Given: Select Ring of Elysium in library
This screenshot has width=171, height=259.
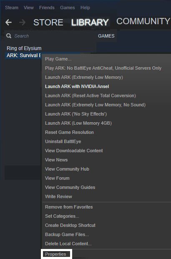Looking at the screenshot, I should [x=24, y=48].
